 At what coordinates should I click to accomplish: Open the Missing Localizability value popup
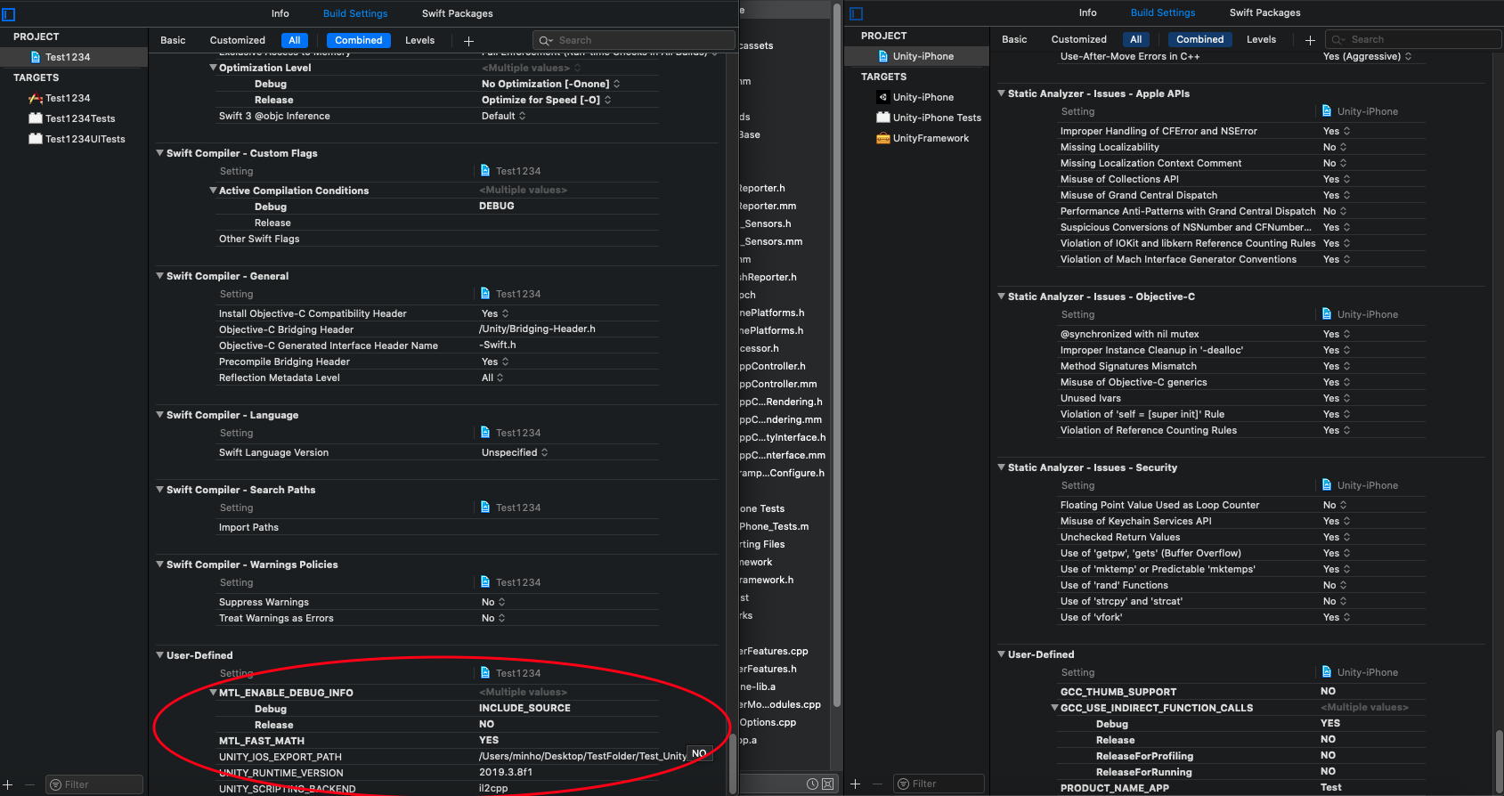(x=1335, y=147)
